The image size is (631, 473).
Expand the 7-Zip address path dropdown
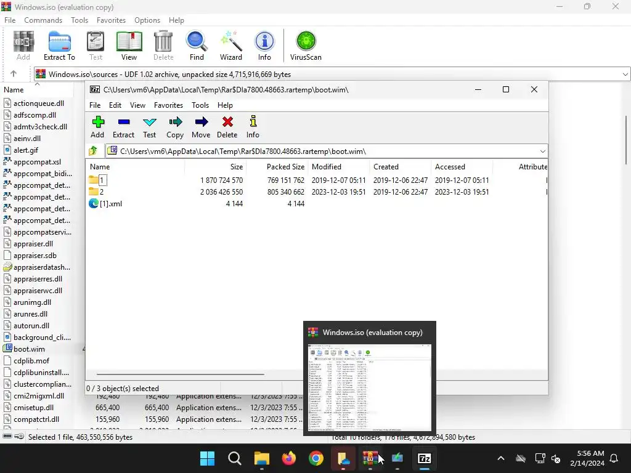[542, 152]
